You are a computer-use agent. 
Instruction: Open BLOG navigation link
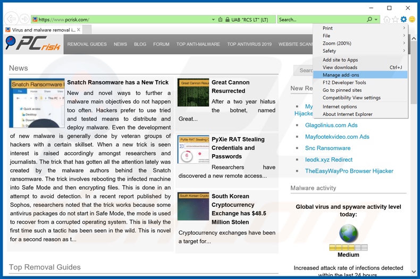[140, 44]
